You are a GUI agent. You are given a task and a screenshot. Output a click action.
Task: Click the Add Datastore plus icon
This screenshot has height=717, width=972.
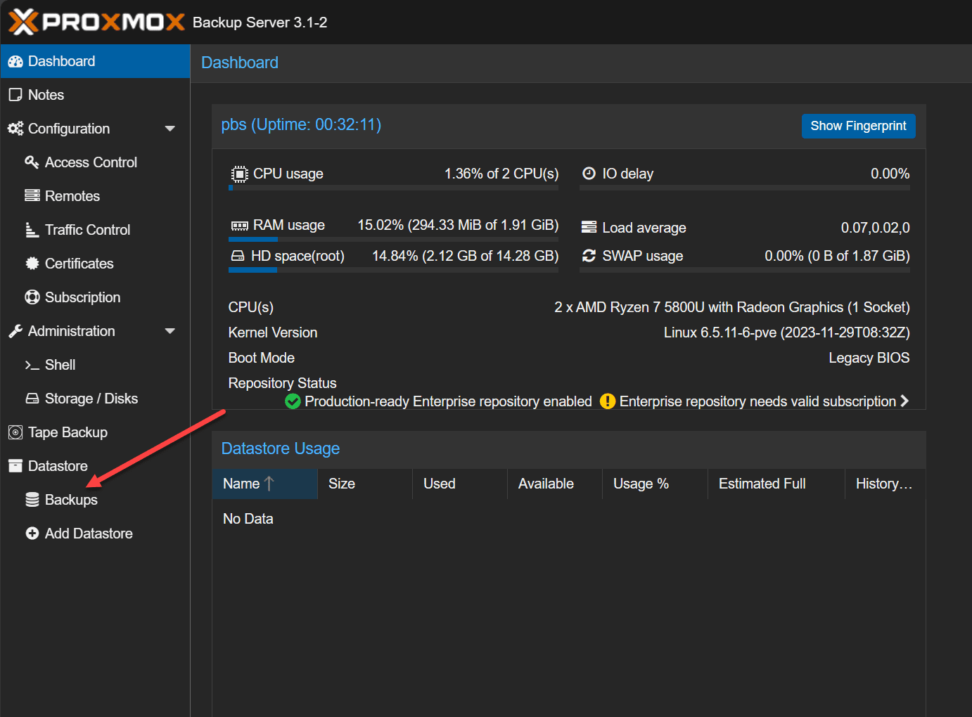(32, 534)
